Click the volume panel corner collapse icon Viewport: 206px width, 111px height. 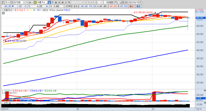tap(205, 90)
